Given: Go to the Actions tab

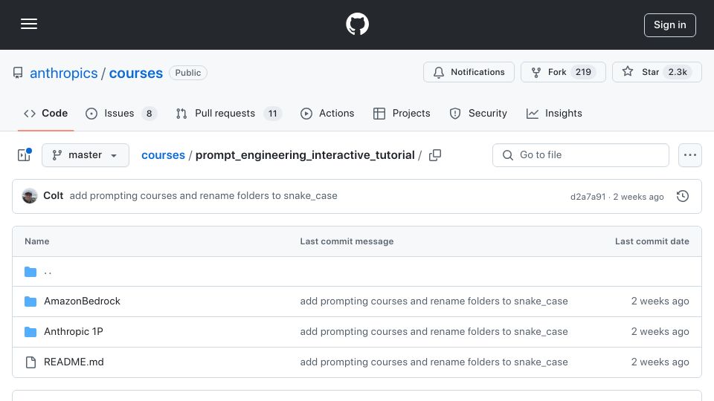Looking at the screenshot, I should [327, 113].
